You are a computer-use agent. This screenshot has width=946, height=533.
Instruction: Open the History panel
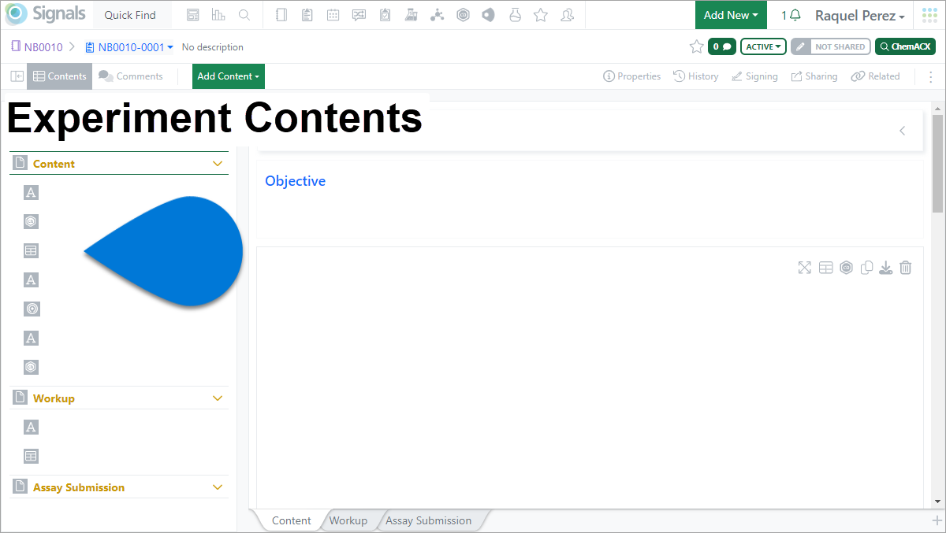[695, 76]
